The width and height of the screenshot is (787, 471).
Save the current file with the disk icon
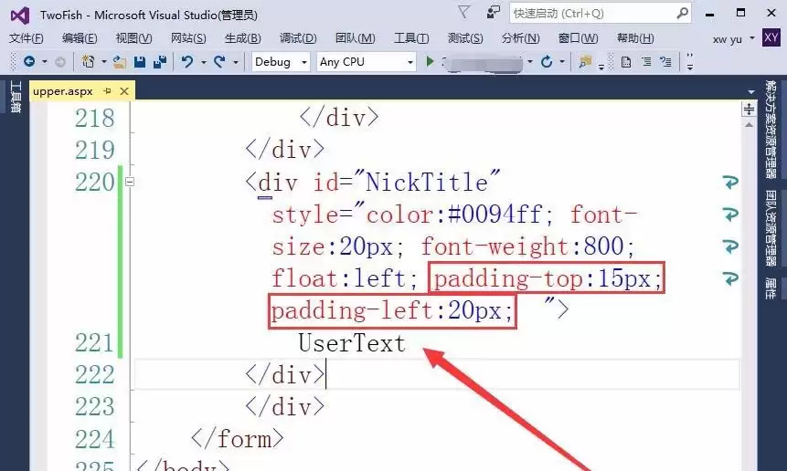[x=140, y=62]
